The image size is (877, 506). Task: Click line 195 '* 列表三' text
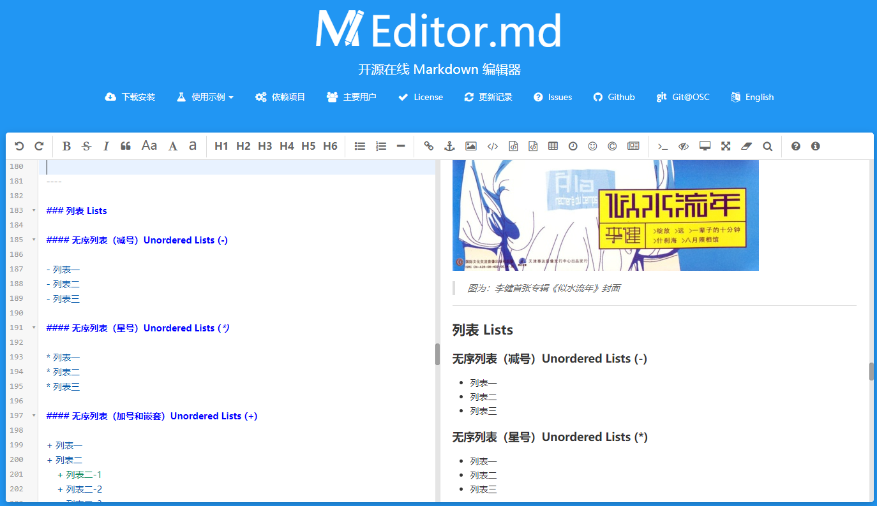pyautogui.click(x=63, y=386)
